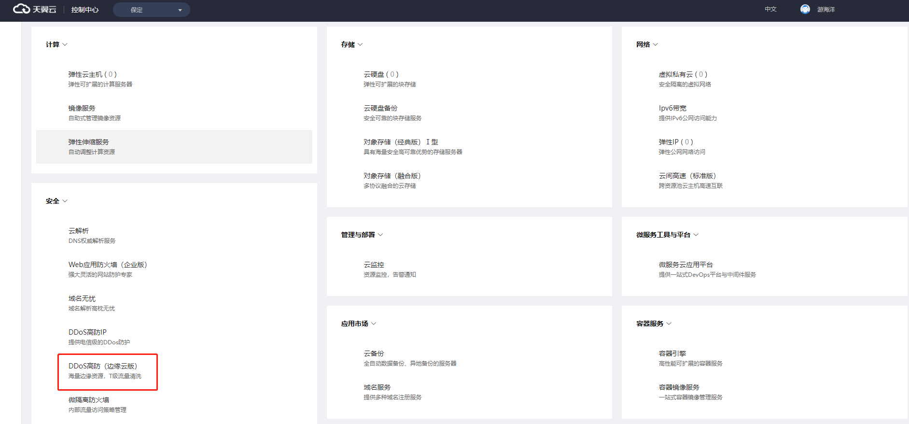This screenshot has height=424, width=909.
Task: Open 微服务云应用平台
Action: point(685,265)
